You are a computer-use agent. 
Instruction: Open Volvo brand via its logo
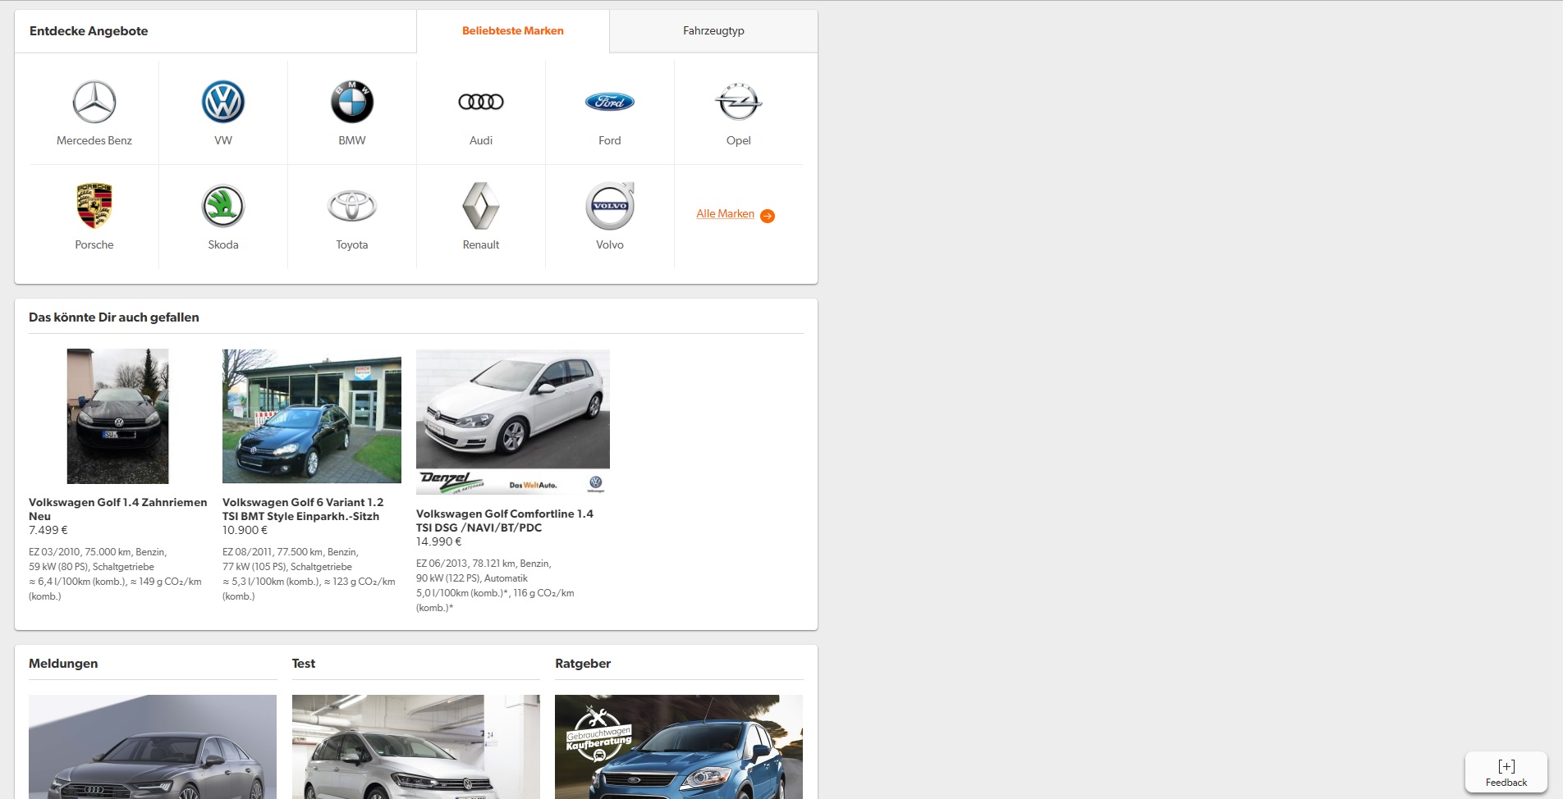pos(610,206)
